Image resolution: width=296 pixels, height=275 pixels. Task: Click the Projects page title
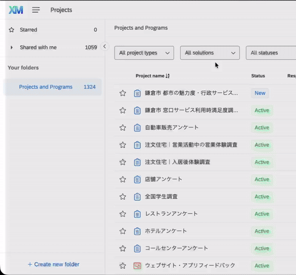point(61,10)
